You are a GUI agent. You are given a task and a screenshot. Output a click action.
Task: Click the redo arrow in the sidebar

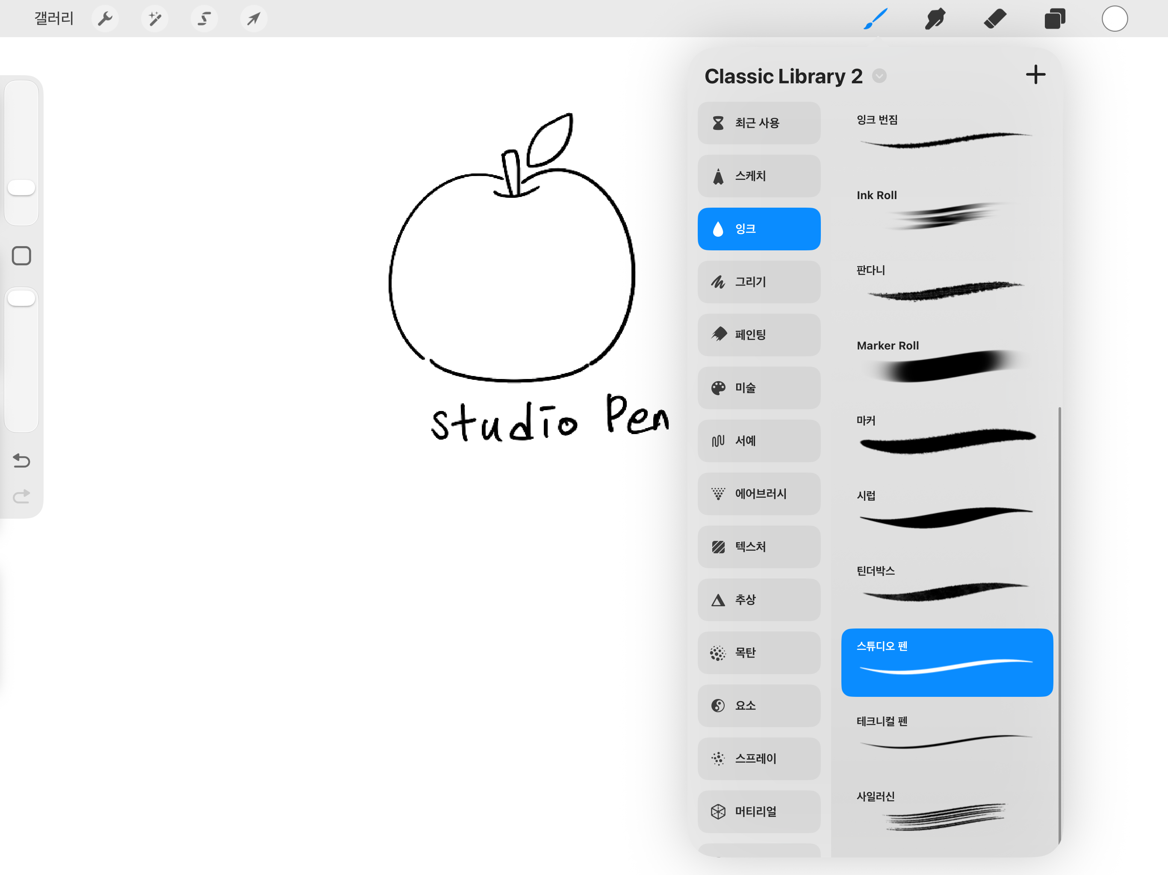[22, 496]
